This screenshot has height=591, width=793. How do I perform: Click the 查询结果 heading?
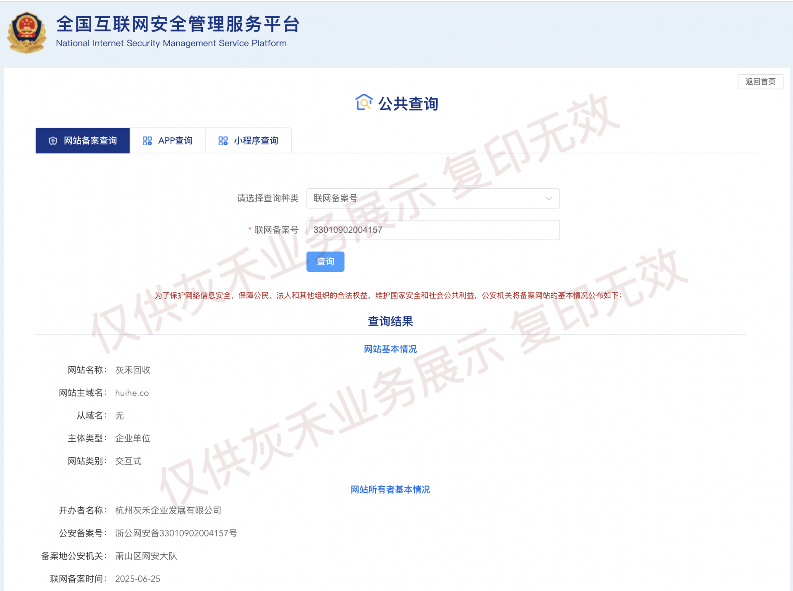click(x=390, y=321)
